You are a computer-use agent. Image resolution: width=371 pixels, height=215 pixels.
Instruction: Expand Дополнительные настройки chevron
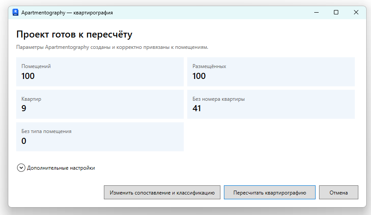(21, 168)
